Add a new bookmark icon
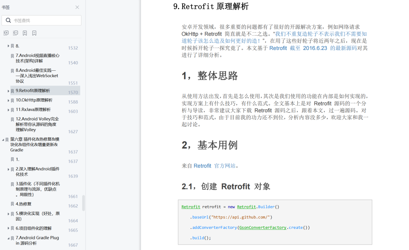 pos(25,33)
